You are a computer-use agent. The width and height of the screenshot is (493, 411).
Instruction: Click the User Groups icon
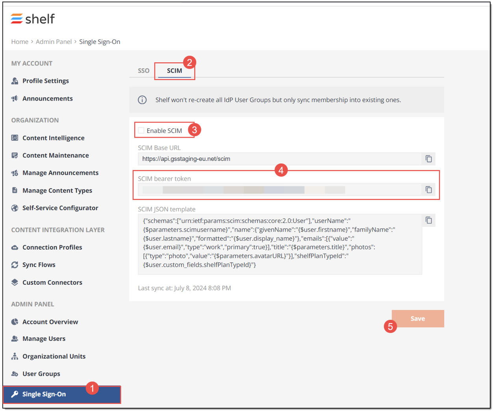tap(15, 374)
